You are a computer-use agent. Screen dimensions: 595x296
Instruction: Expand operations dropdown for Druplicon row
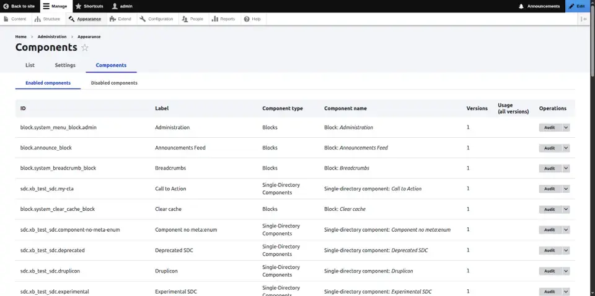click(x=566, y=271)
